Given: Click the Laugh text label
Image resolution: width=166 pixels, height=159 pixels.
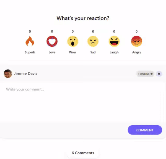Looking at the screenshot, I should (114, 52).
